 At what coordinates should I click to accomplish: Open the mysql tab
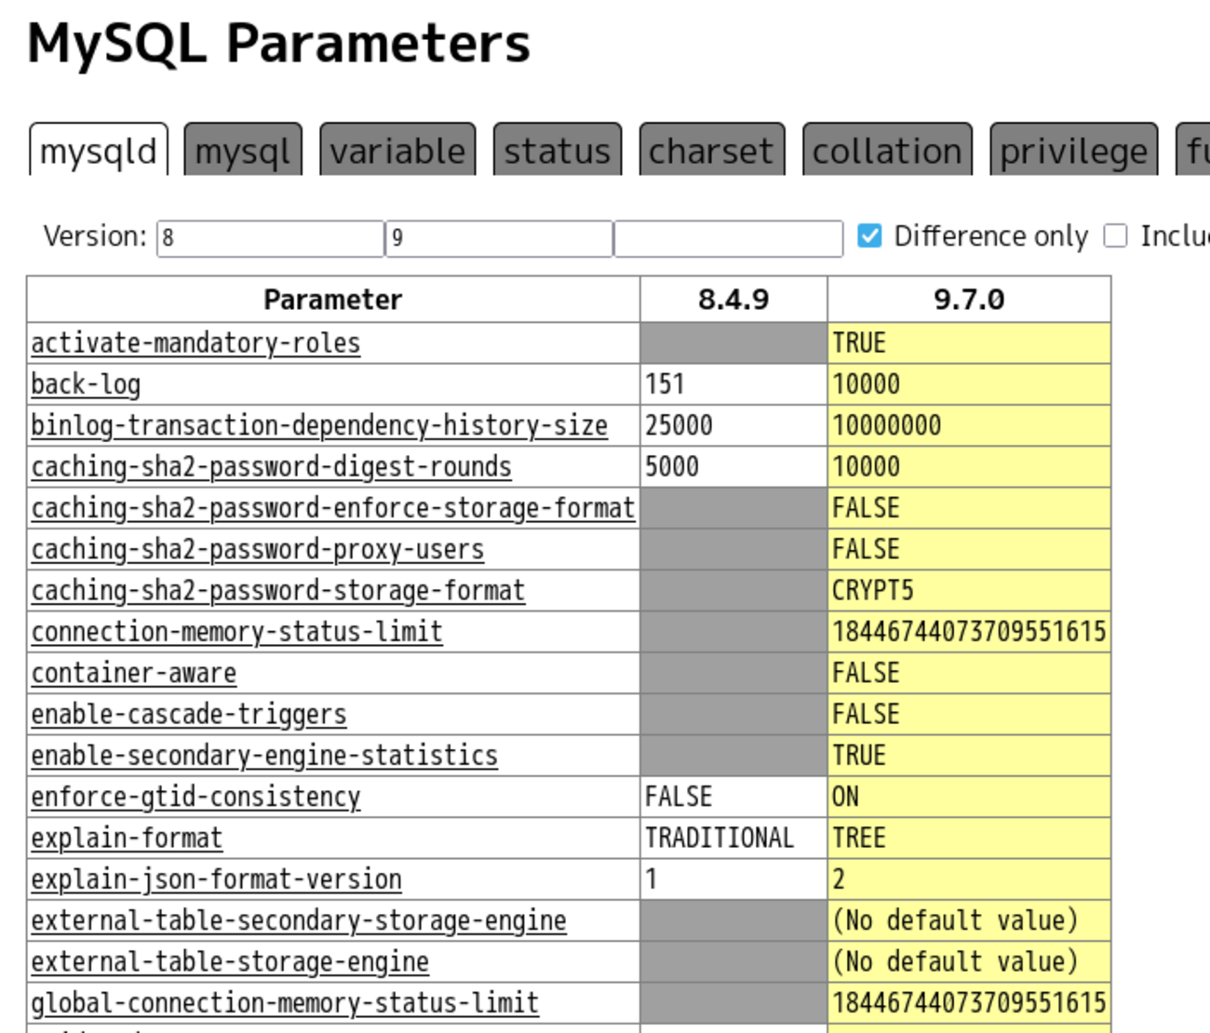coord(243,150)
